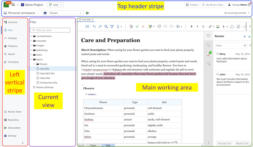Collapse the topics folder

31,59
